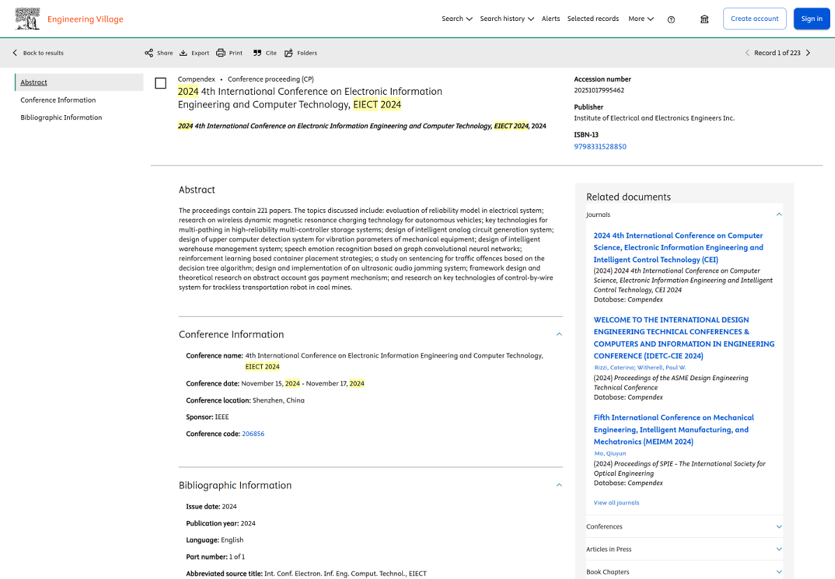This screenshot has height=579, width=835.
Task: Click the accession number 20251017995462
Action: [x=599, y=91]
